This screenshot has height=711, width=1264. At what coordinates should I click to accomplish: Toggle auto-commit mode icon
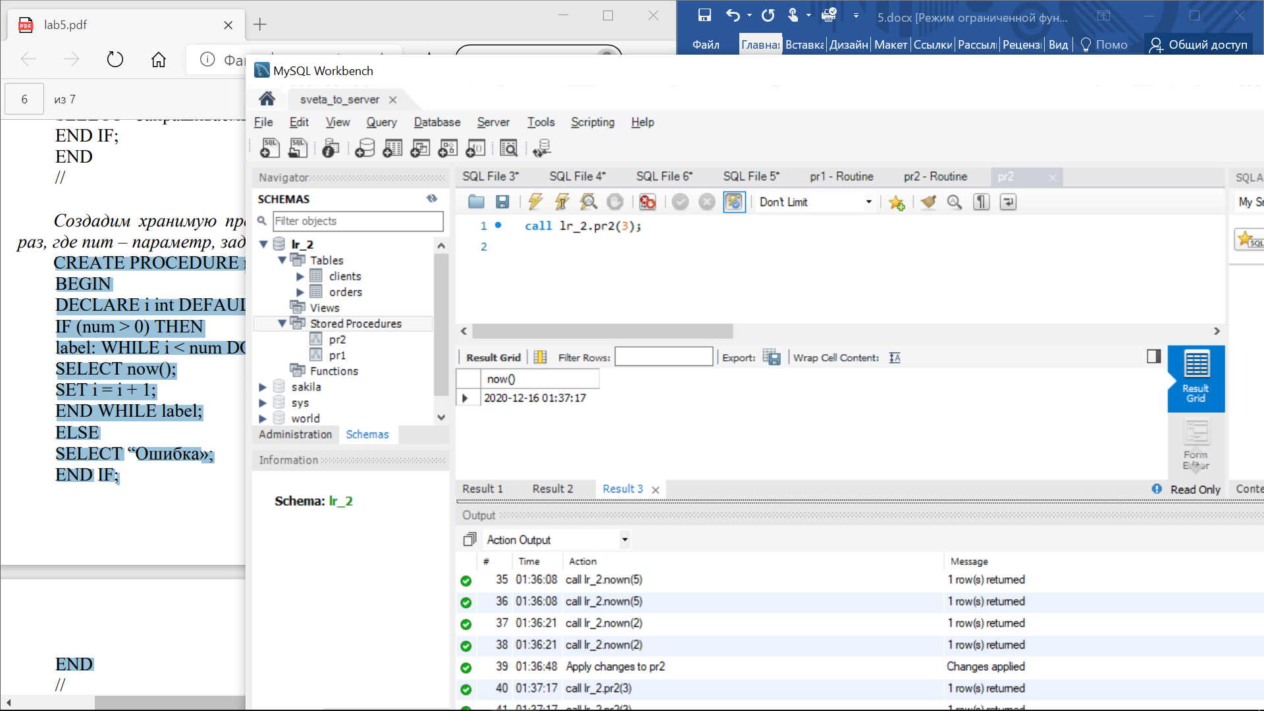click(734, 202)
